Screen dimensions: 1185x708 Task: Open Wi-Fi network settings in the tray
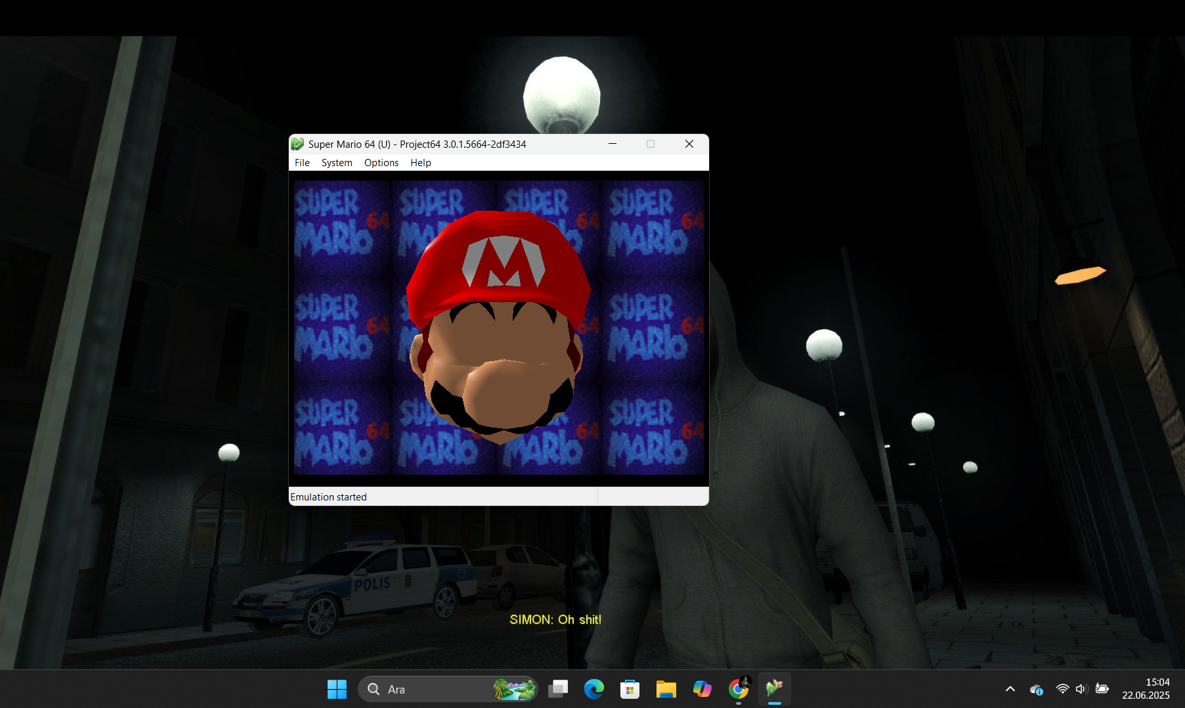(x=1062, y=689)
